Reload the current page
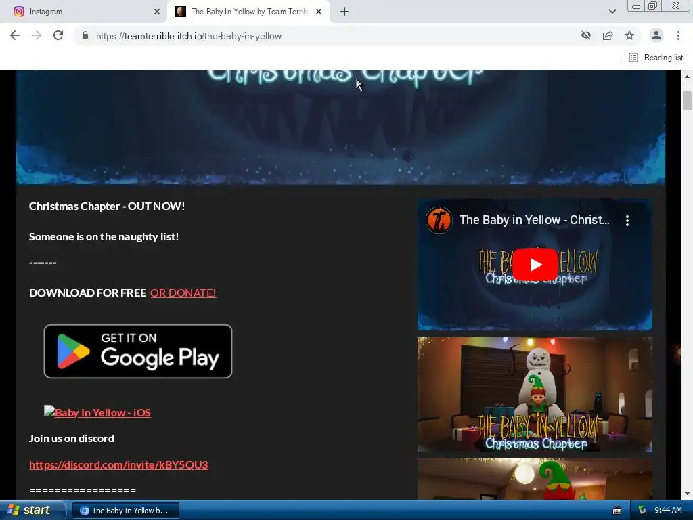This screenshot has width=693, height=520. 58,35
